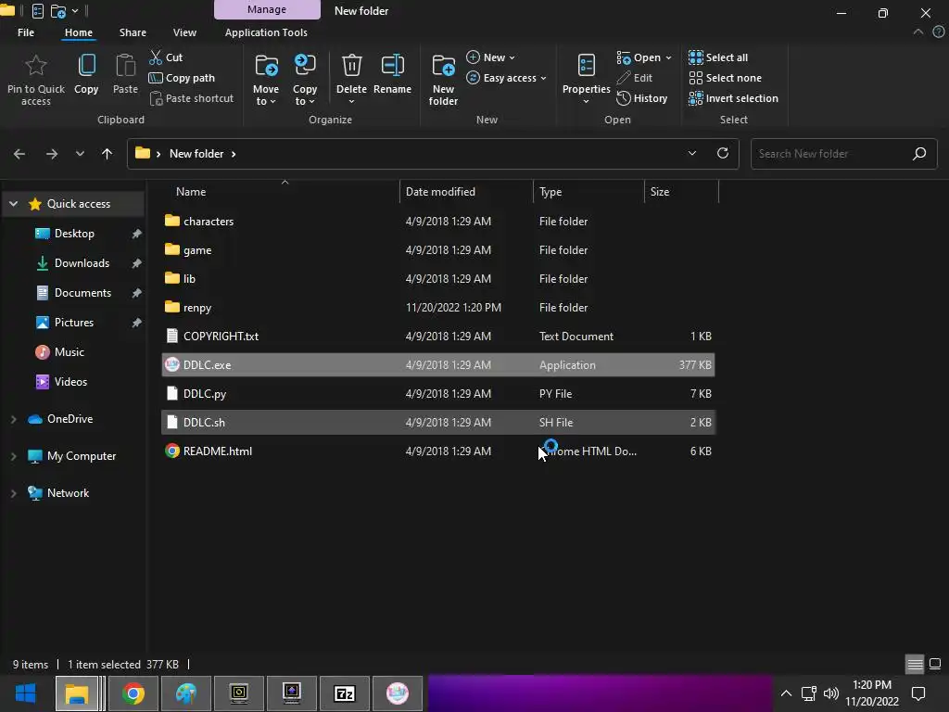Collapse the Quick access tree
This screenshot has width=949, height=712.
pyautogui.click(x=13, y=204)
